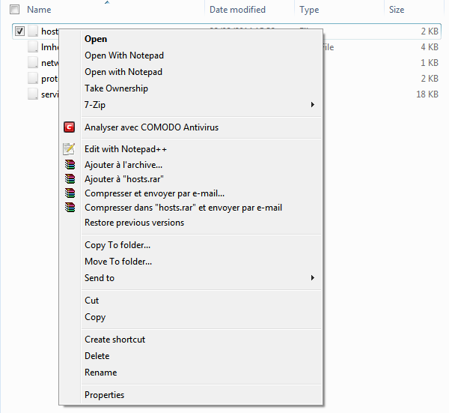Choose Create shortcut
The height and width of the screenshot is (413, 449).
pos(114,340)
